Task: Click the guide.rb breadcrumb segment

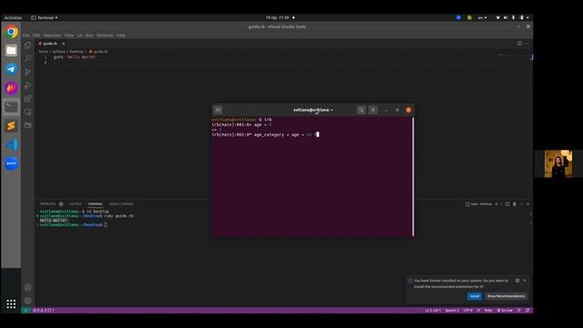Action: tap(98, 52)
